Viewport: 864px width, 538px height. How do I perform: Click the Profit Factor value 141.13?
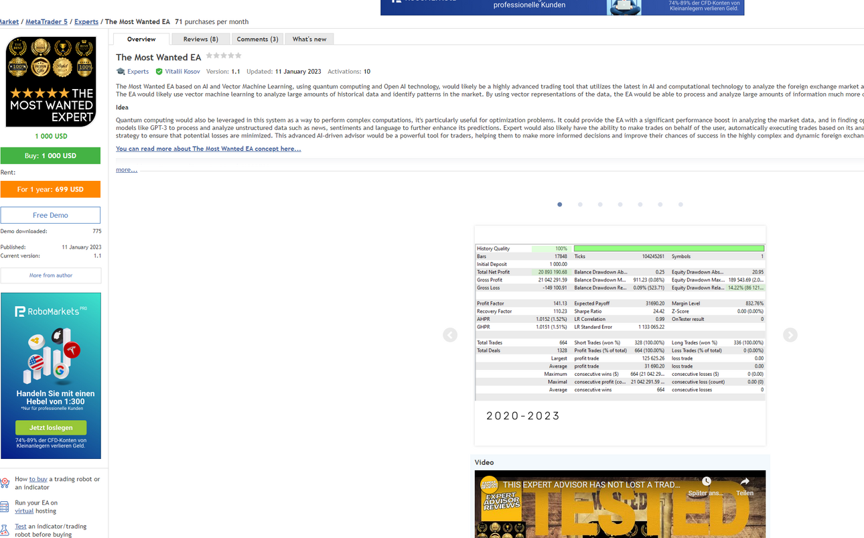point(561,304)
